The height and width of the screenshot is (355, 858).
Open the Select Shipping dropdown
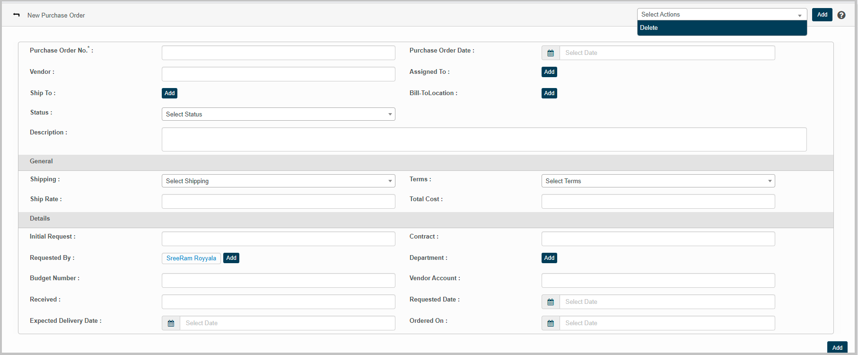[278, 181]
